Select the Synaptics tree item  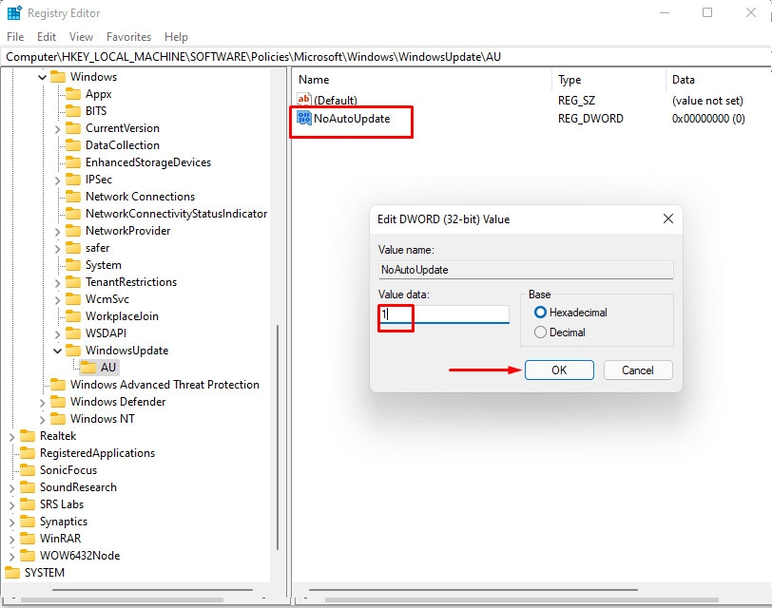pos(64,522)
